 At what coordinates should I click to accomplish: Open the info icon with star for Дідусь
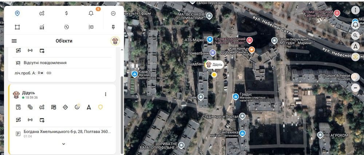(x=77, y=107)
